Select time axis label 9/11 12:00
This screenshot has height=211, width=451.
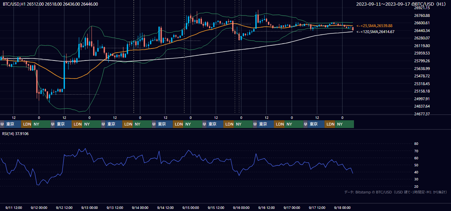click(x=14, y=207)
